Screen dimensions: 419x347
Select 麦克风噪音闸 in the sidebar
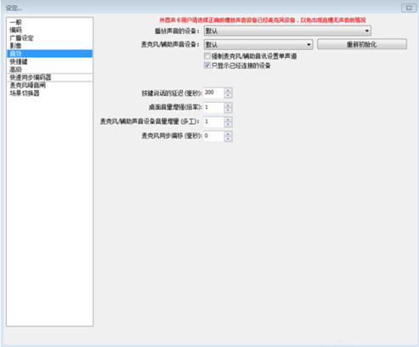pyautogui.click(x=49, y=85)
